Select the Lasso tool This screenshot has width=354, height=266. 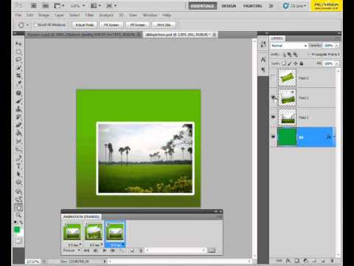pos(18,60)
